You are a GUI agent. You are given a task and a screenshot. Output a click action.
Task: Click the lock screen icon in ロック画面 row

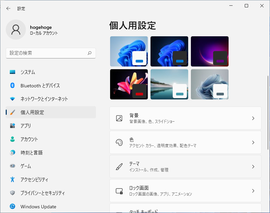[119, 191]
